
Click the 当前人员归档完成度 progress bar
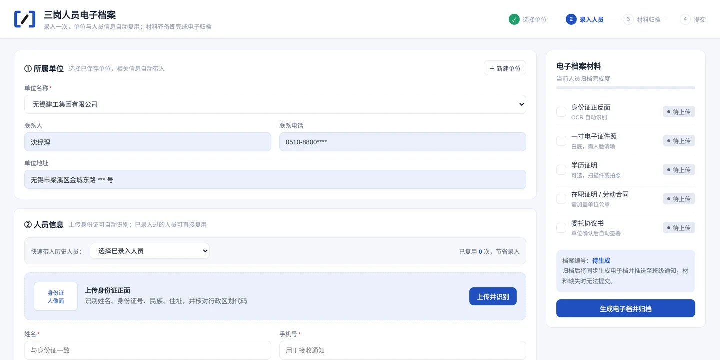pyautogui.click(x=626, y=88)
